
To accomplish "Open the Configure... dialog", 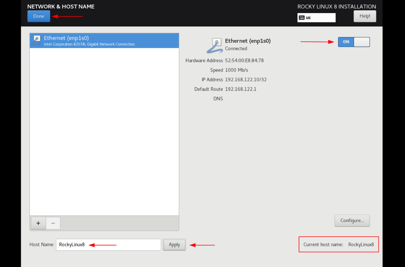I will 352,221.
